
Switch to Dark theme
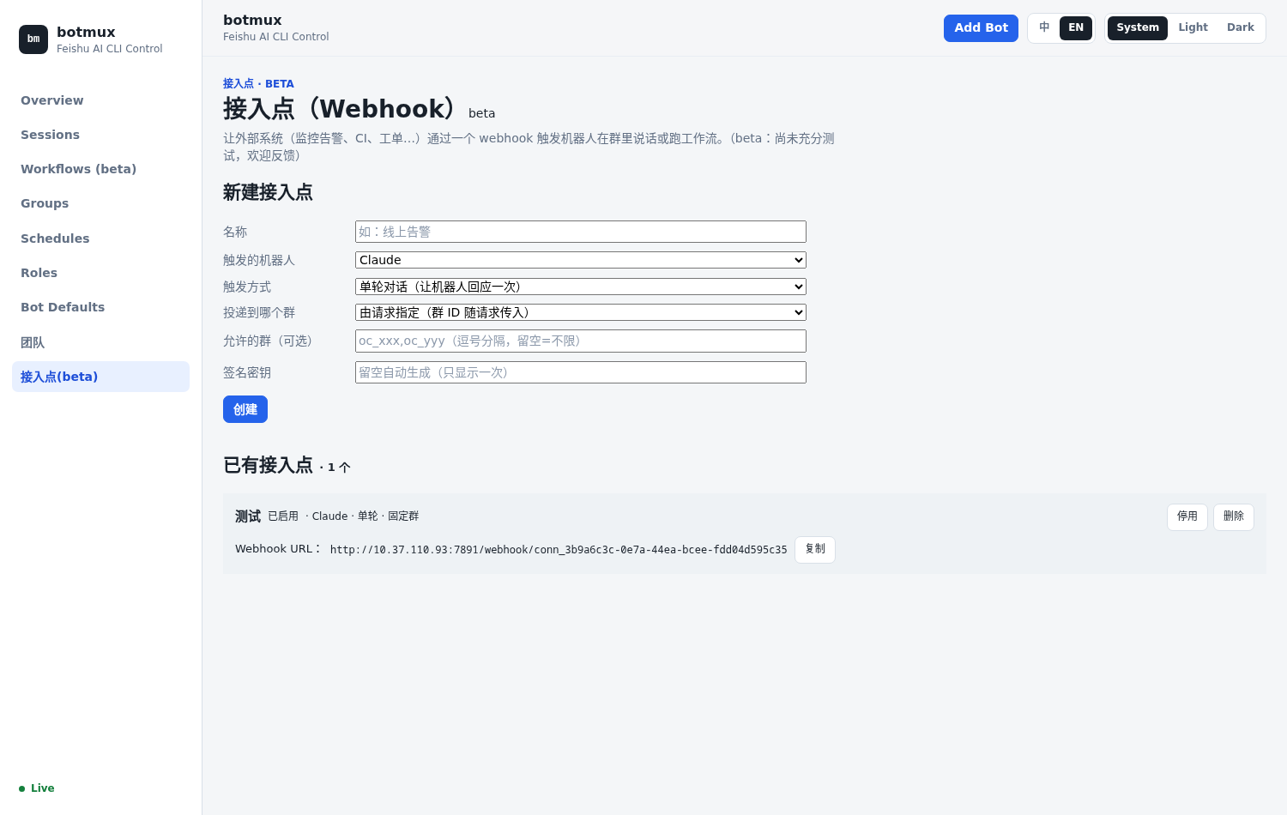tap(1241, 27)
